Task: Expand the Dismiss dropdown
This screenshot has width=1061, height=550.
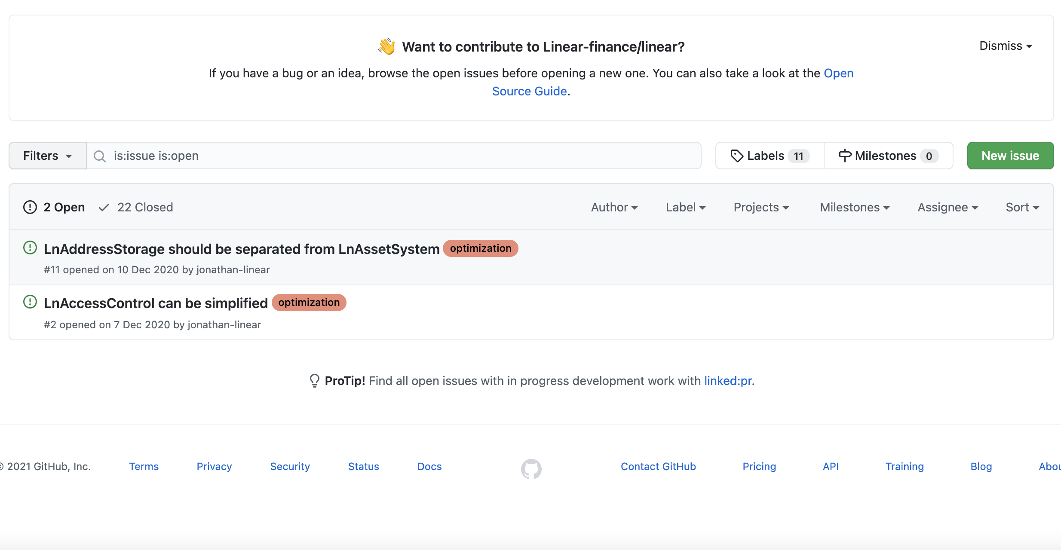Action: 1006,46
